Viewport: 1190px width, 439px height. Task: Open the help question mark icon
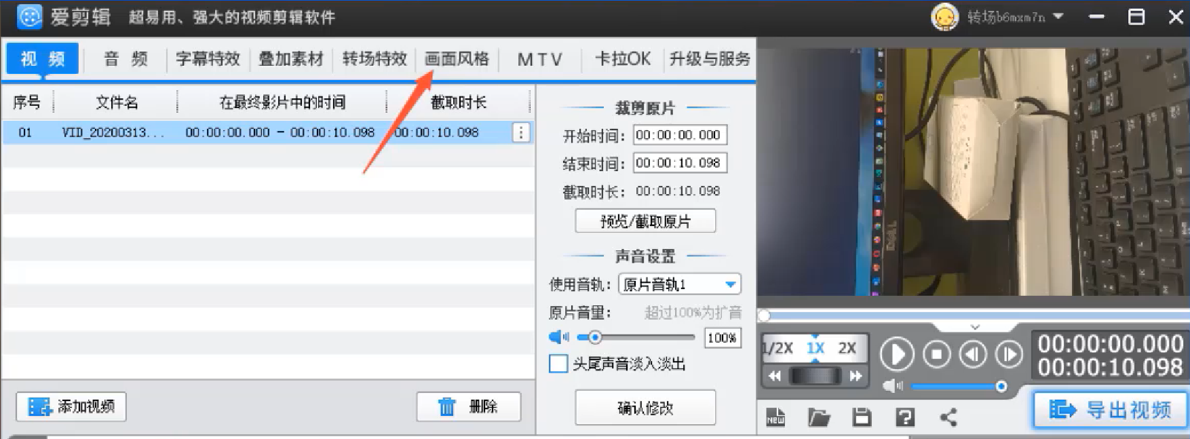point(905,417)
